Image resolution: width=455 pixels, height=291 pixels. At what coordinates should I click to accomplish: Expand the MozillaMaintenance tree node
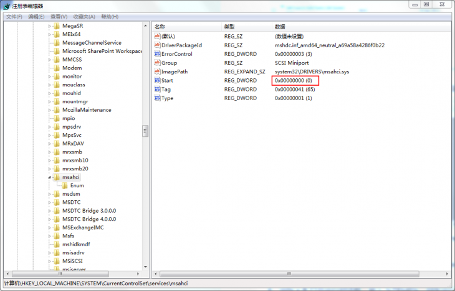pyautogui.click(x=49, y=110)
